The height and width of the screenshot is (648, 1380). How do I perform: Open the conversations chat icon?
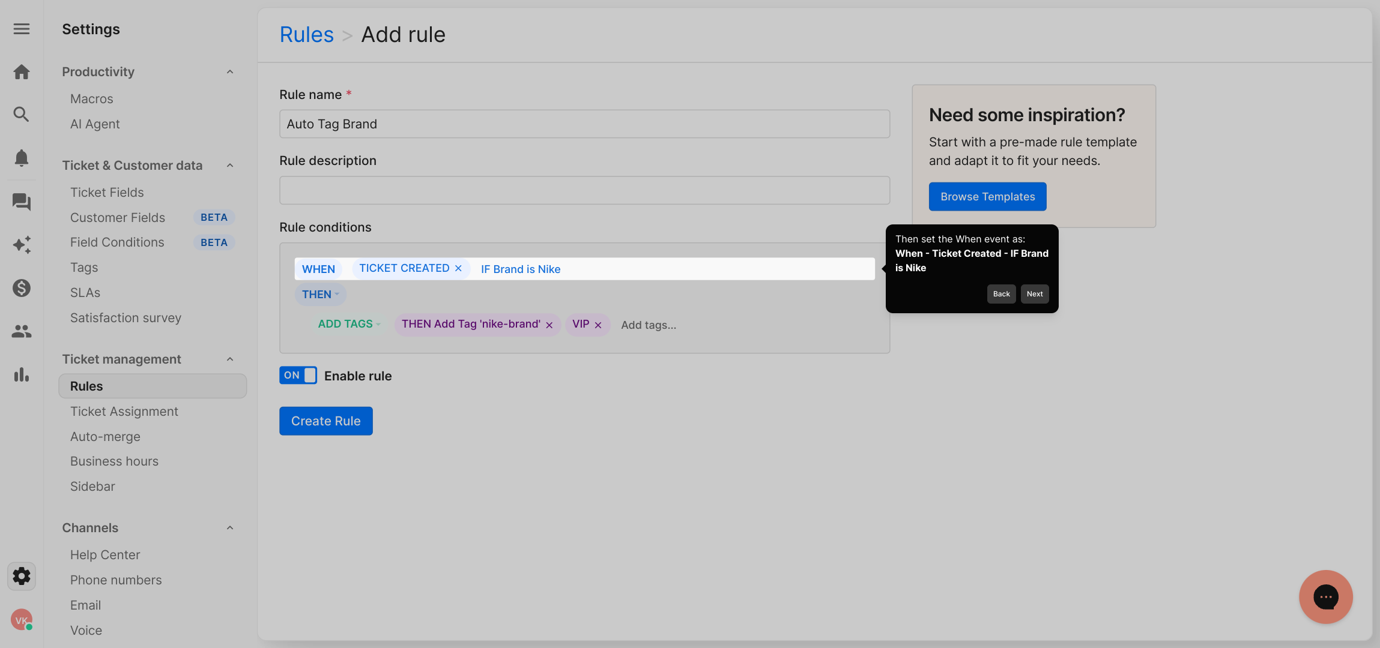[22, 202]
